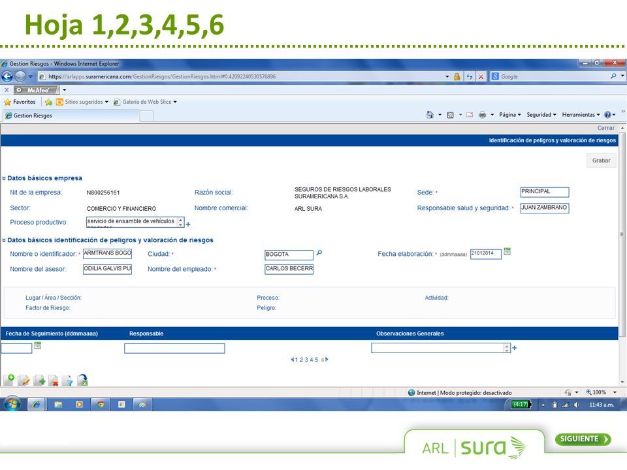Open zoom level 100% dropdown
This screenshot has height=470, width=627.
615,392
